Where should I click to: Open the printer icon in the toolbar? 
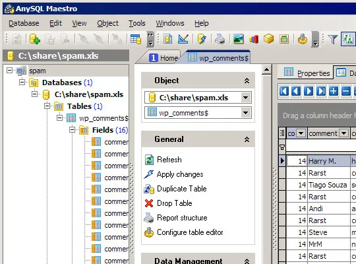[x=220, y=39]
